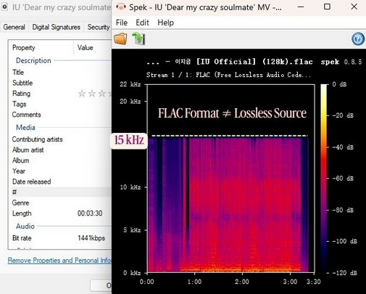The width and height of the screenshot is (366, 294).
Task: Open the File menu in Spek
Action: click(x=122, y=23)
